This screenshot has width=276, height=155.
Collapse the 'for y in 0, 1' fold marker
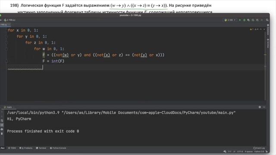6,37
